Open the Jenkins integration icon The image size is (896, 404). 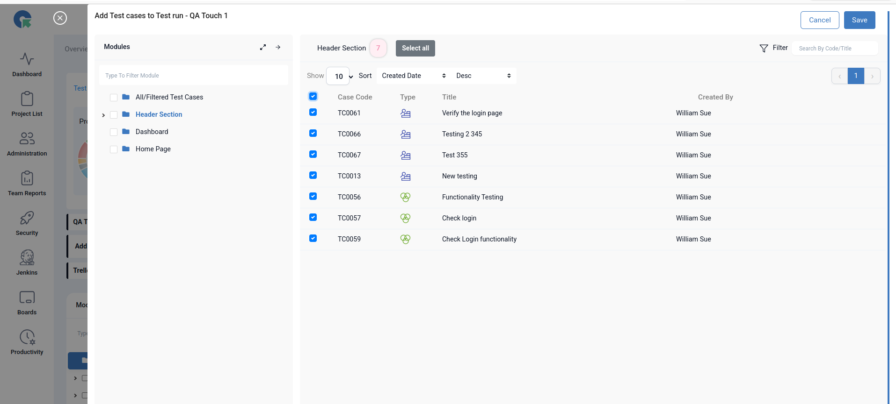tap(27, 258)
